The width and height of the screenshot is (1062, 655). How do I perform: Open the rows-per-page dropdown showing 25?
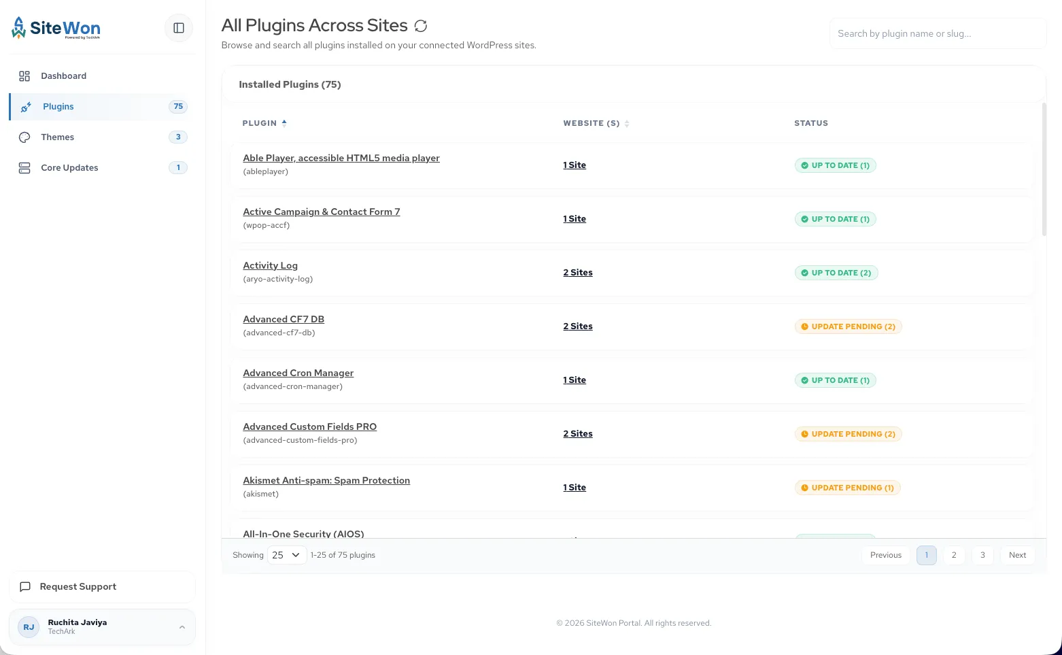pyautogui.click(x=287, y=555)
